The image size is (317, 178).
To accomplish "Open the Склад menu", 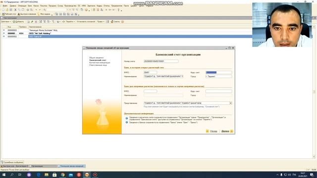I will pyautogui.click(x=60, y=6).
